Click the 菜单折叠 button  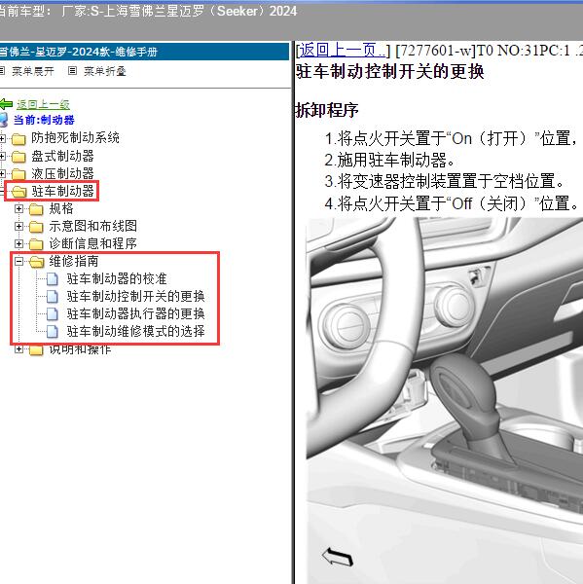(x=105, y=71)
